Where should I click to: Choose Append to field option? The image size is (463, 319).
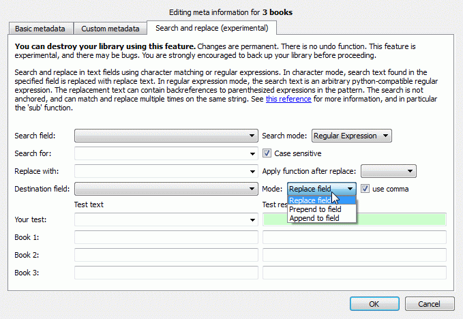tap(314, 218)
